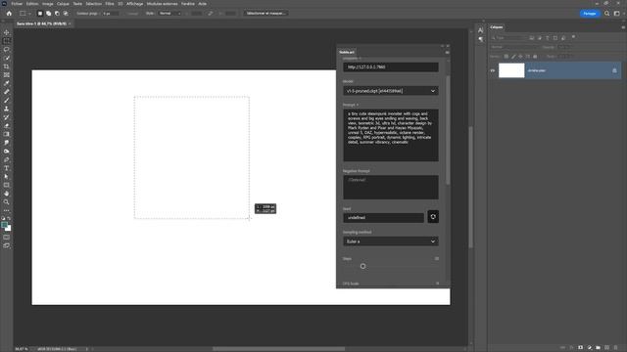Toggle type layer filter icon
Image resolution: width=627 pixels, height=352 pixels.
[x=548, y=38]
